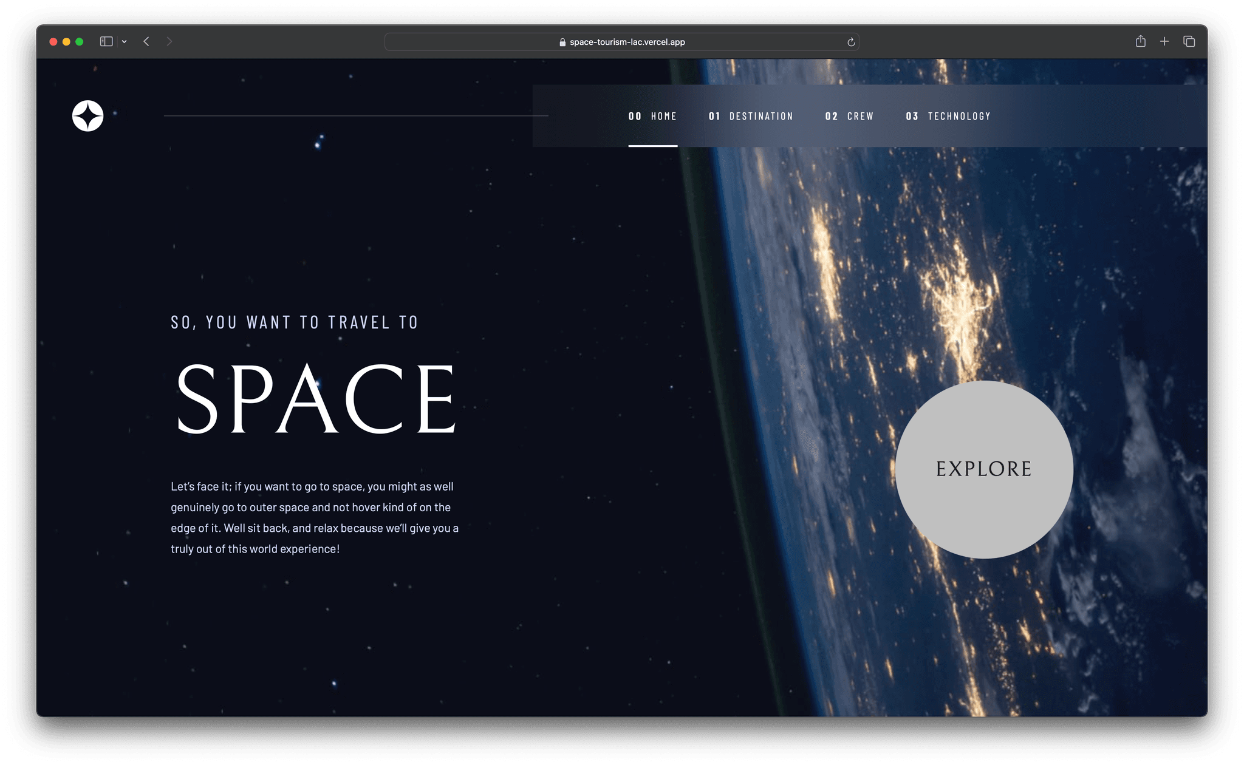Click the green full-screen window button
The height and width of the screenshot is (765, 1244).
pos(80,41)
